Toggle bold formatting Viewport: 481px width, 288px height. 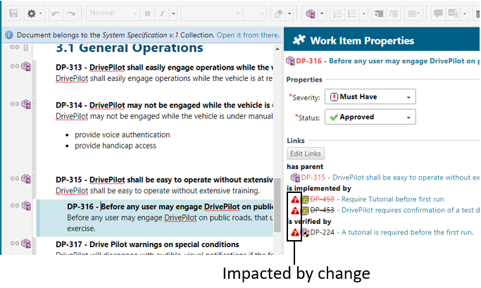[147, 13]
